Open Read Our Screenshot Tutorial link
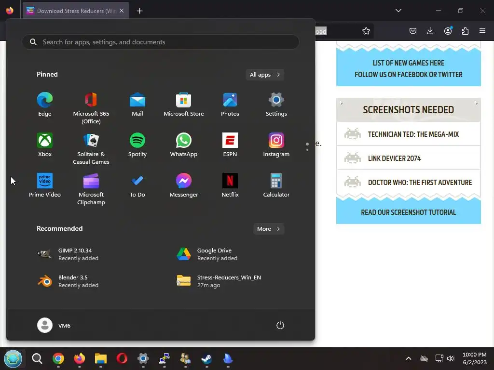This screenshot has width=494, height=370. pyautogui.click(x=408, y=212)
